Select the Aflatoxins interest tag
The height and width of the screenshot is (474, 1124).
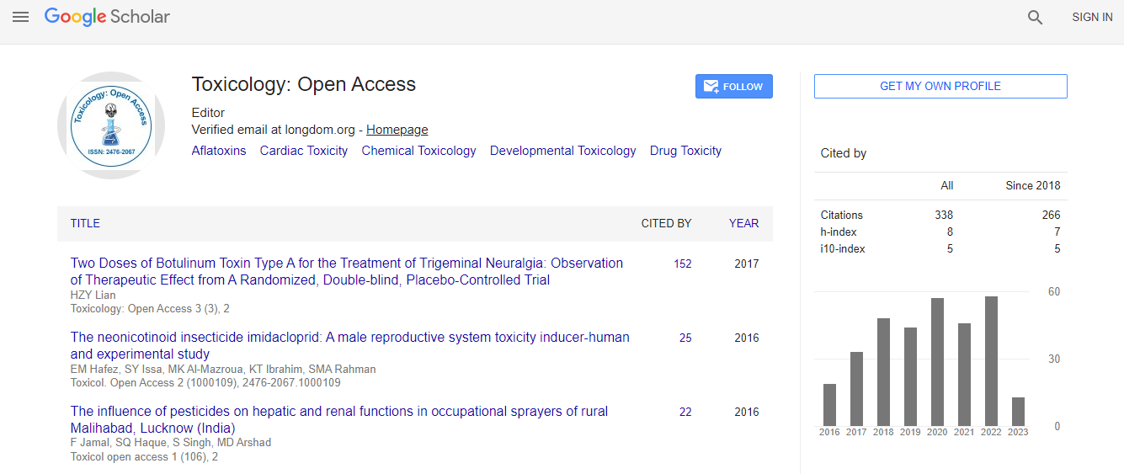pyautogui.click(x=219, y=151)
